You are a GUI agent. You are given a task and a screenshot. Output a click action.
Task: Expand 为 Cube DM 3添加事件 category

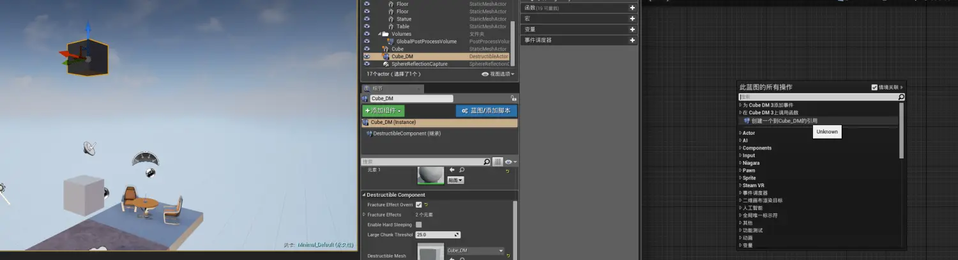pos(741,105)
